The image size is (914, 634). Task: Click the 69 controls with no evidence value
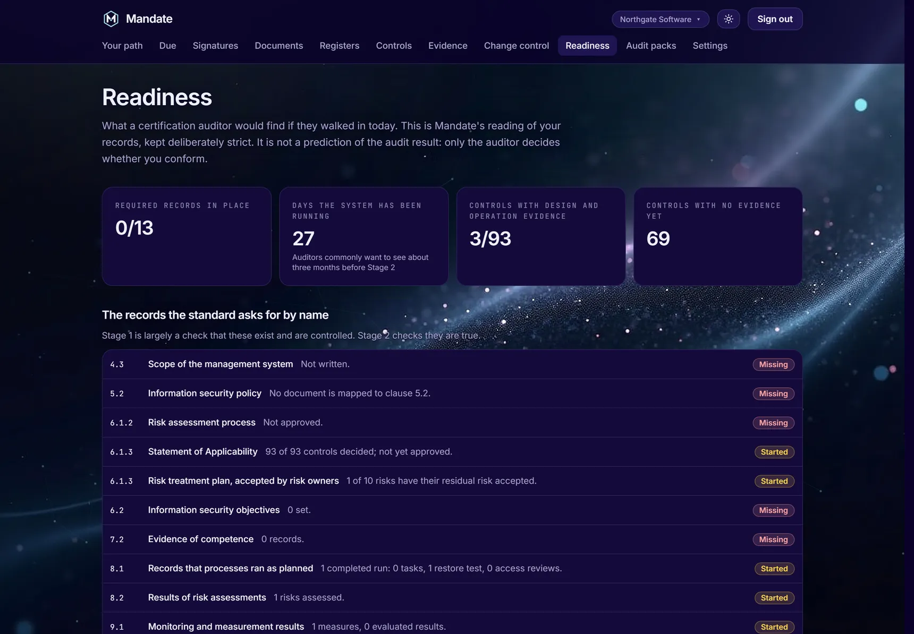coord(658,239)
